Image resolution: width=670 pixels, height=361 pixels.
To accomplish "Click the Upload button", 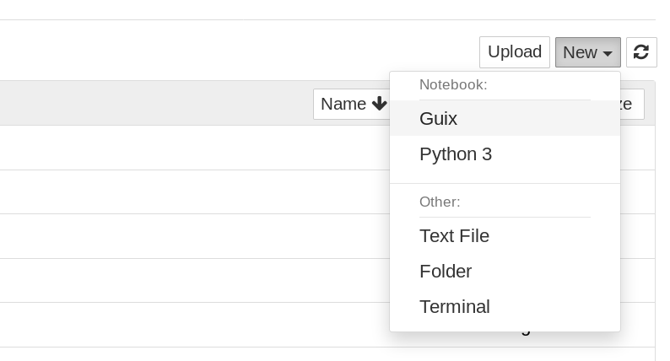I will 515,52.
